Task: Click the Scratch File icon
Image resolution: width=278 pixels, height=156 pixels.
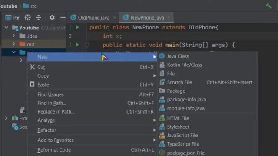Action: point(162,82)
